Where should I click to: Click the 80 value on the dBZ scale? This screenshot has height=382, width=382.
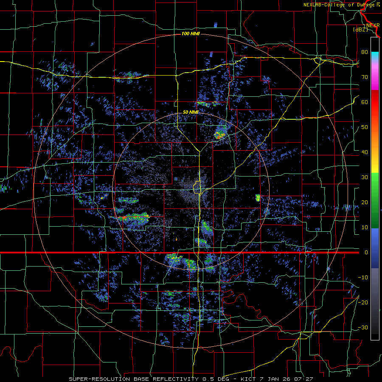click(x=365, y=52)
